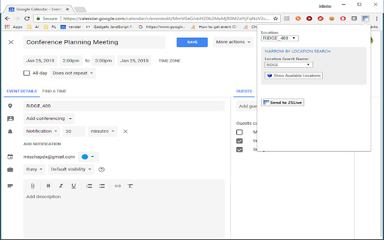Open the Does not repeat dropdown
Image resolution: width=384 pixels, height=240 pixels.
click(x=73, y=73)
